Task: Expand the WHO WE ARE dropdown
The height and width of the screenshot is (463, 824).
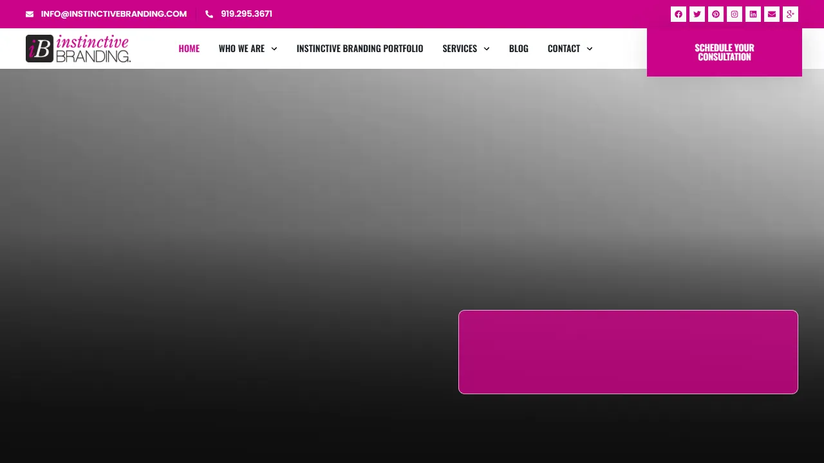Action: coord(274,48)
